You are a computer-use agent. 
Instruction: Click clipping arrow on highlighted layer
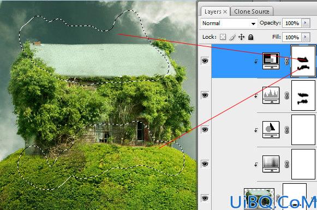point(256,61)
